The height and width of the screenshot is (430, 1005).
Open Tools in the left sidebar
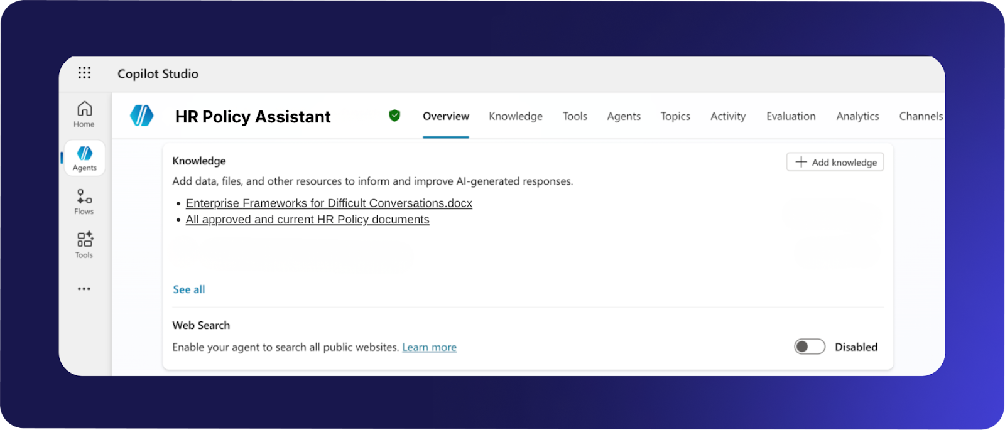(84, 245)
